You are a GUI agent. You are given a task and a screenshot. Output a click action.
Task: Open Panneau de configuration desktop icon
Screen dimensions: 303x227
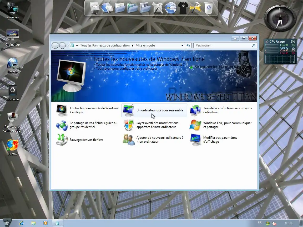pyautogui.click(x=12, y=122)
